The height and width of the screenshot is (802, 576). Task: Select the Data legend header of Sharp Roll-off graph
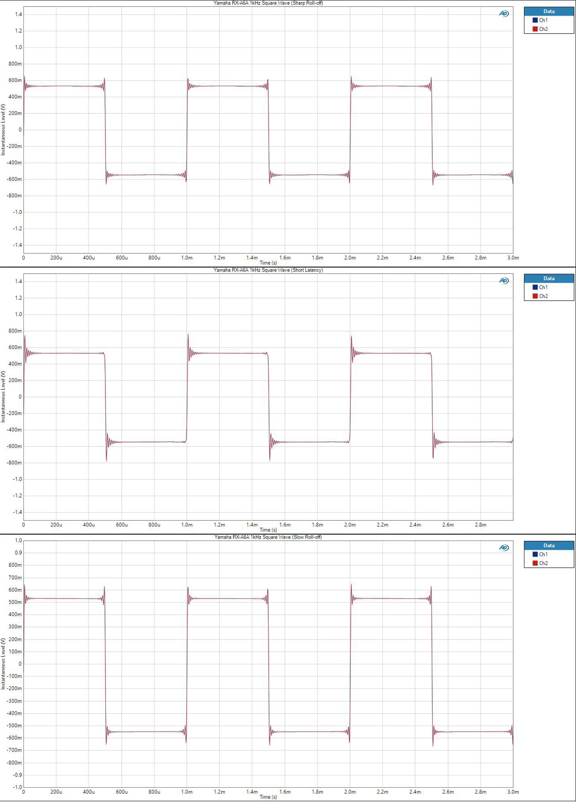coord(549,12)
